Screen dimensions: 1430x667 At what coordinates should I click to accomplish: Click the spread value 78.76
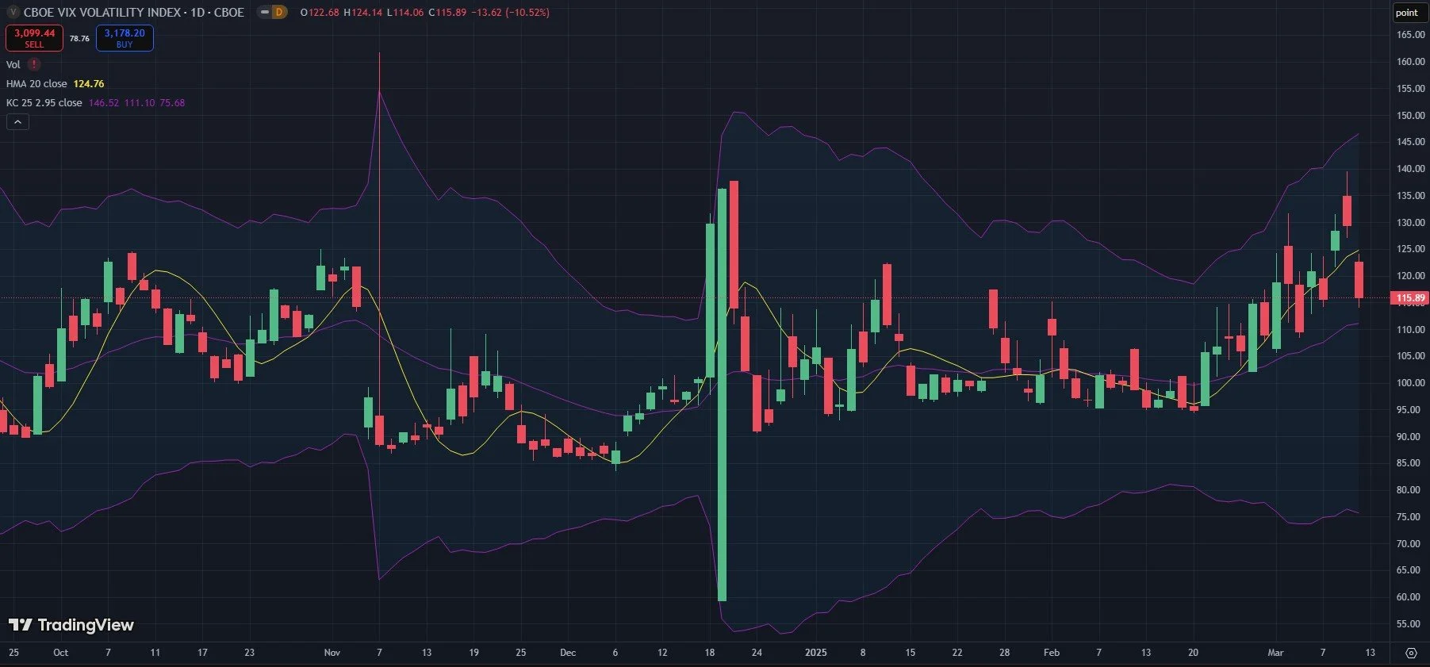pos(79,38)
